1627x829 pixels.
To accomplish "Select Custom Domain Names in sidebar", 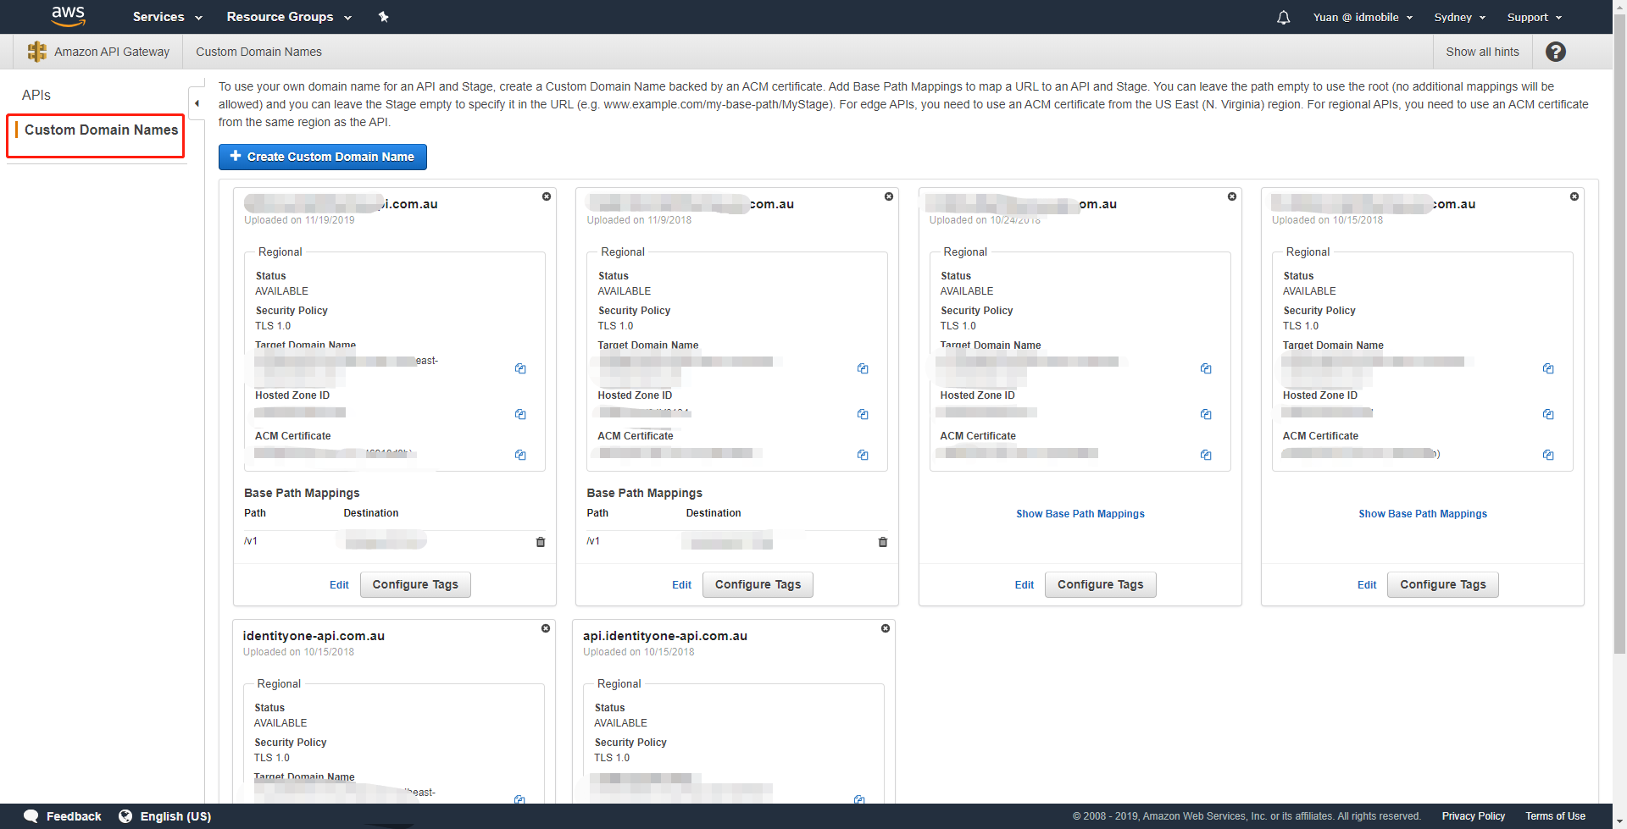I will [101, 130].
